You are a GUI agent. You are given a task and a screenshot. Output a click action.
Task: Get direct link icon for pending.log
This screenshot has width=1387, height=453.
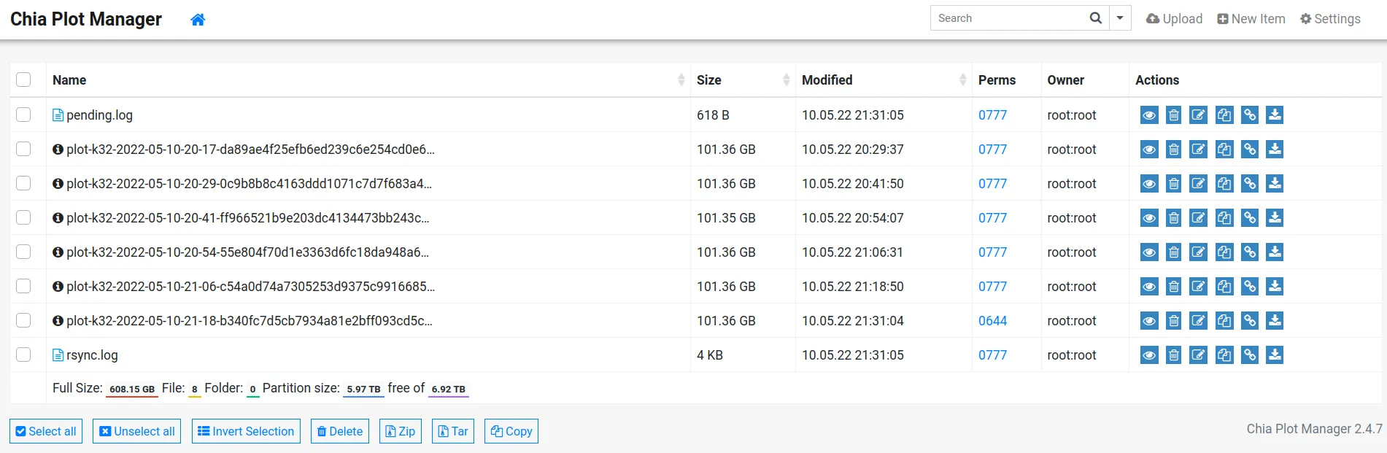pyautogui.click(x=1250, y=115)
